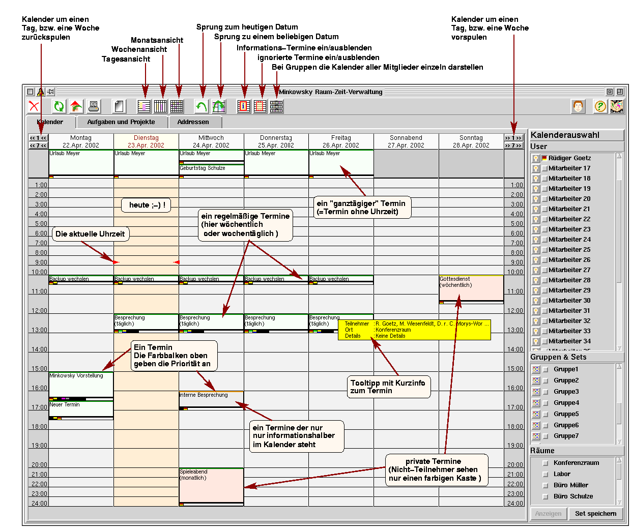Image resolution: width=632 pixels, height=529 pixels.
Task: Click the Gruppen & Sets list scrollbar
Action: tap(619, 404)
